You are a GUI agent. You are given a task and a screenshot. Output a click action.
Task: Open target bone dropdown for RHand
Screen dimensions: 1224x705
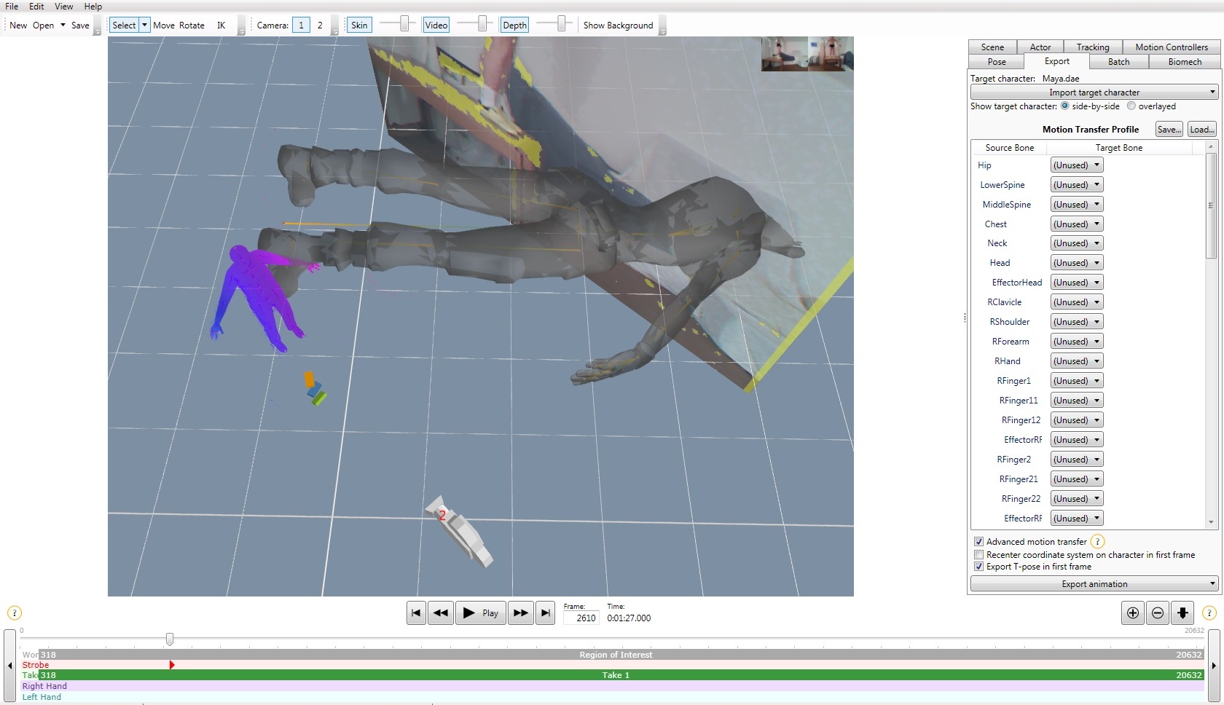[1077, 361]
